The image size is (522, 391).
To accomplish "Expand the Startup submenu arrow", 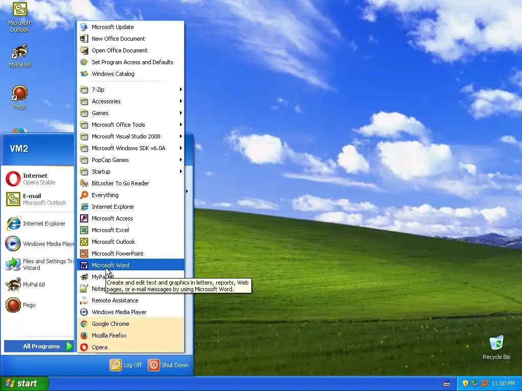I will (x=181, y=172).
